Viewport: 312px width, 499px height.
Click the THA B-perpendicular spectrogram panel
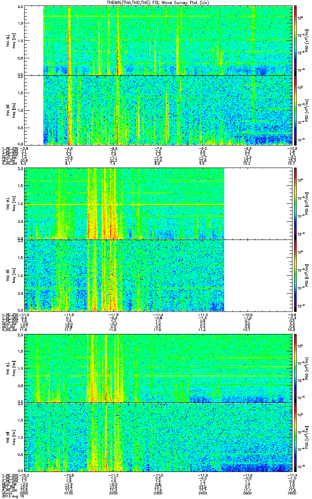[158, 40]
